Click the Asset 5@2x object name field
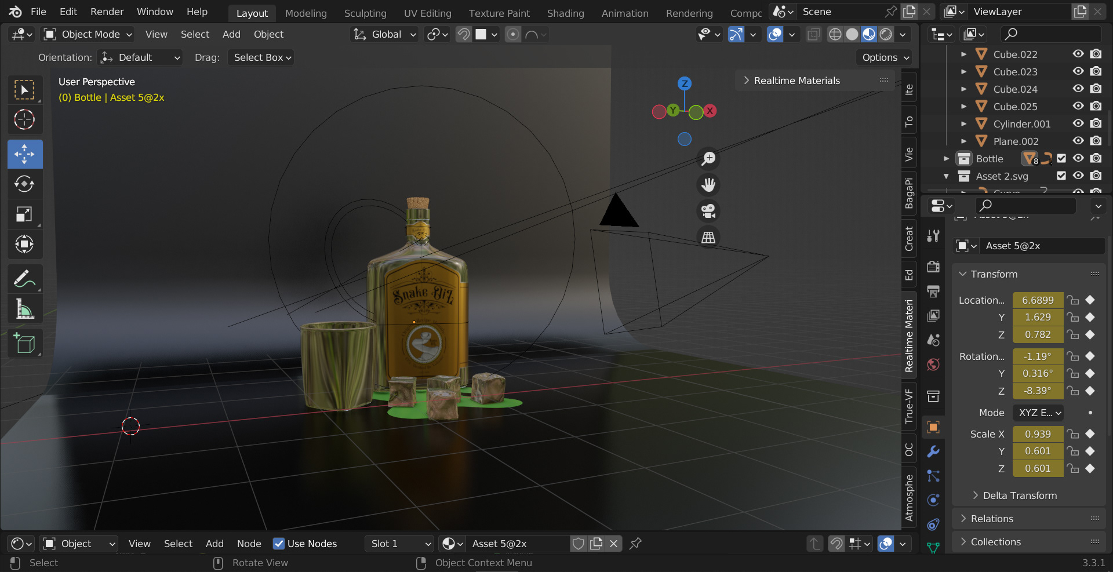The height and width of the screenshot is (572, 1113). (1042, 246)
